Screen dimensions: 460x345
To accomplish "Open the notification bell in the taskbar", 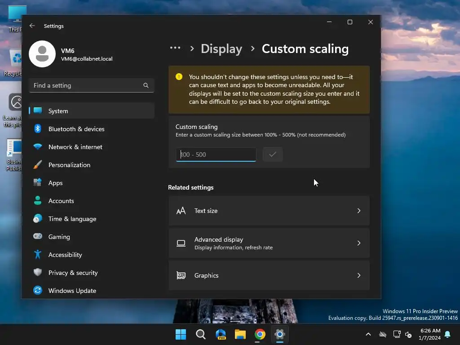I will [x=448, y=334].
